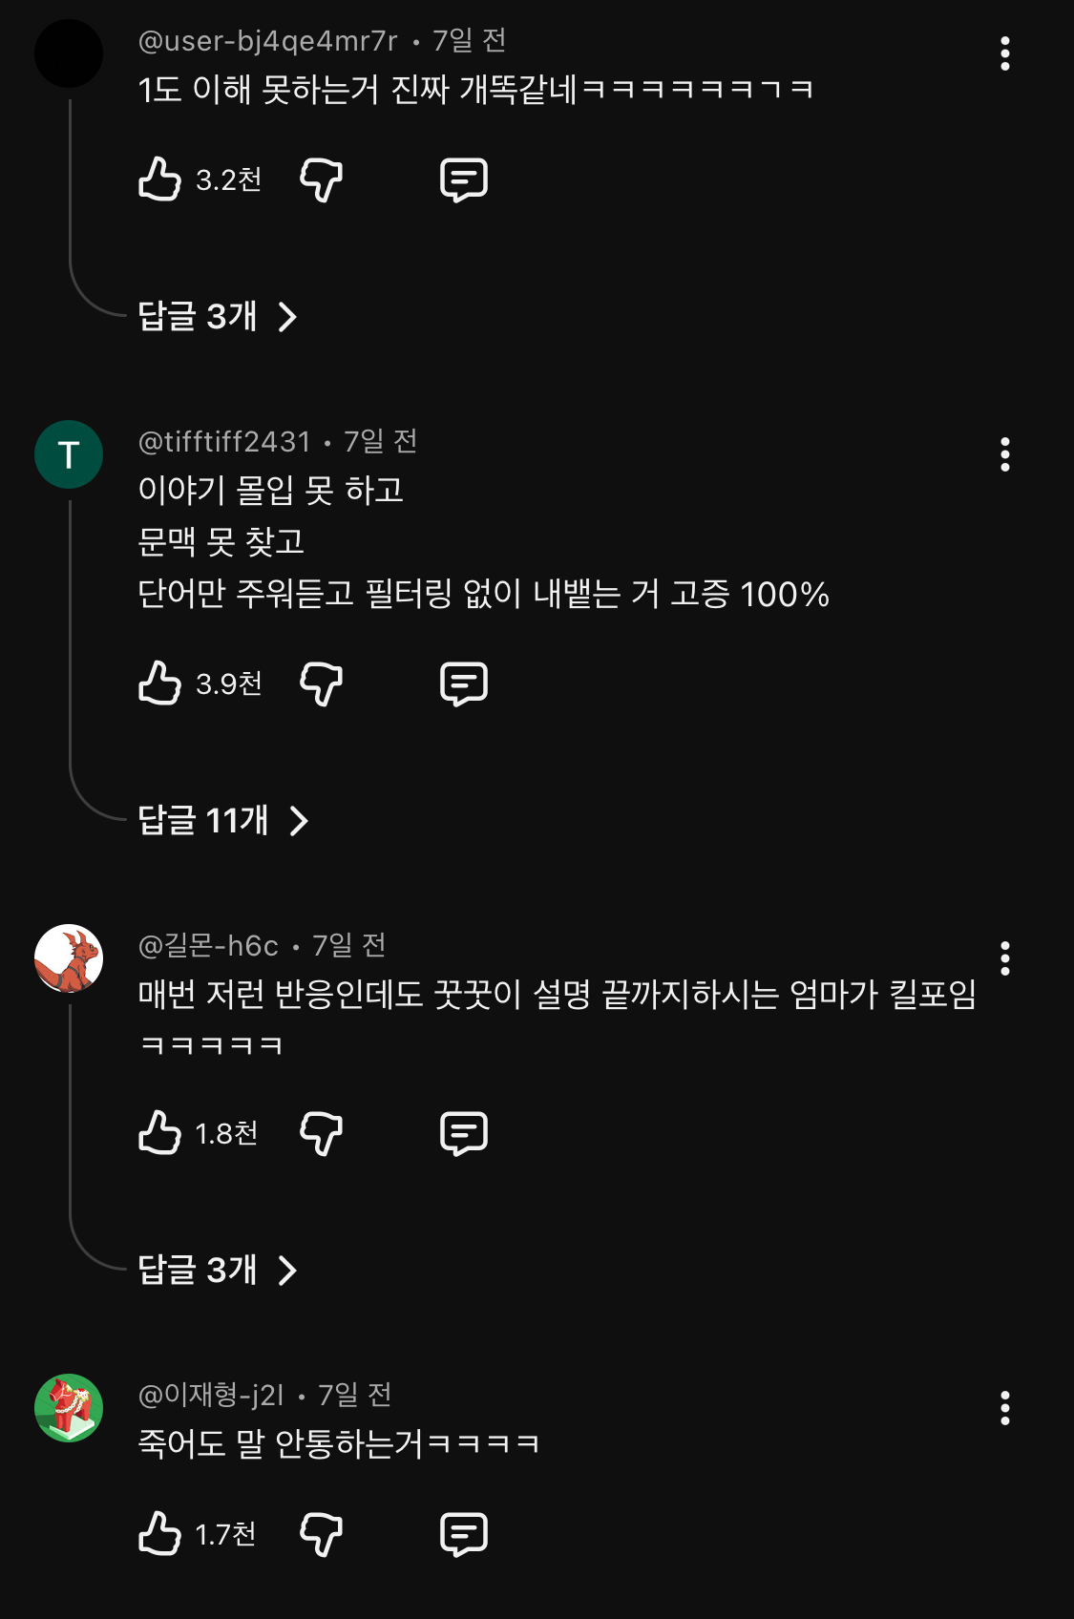
Task: Open the @이재형-j2l username link
Action: pos(211,1396)
